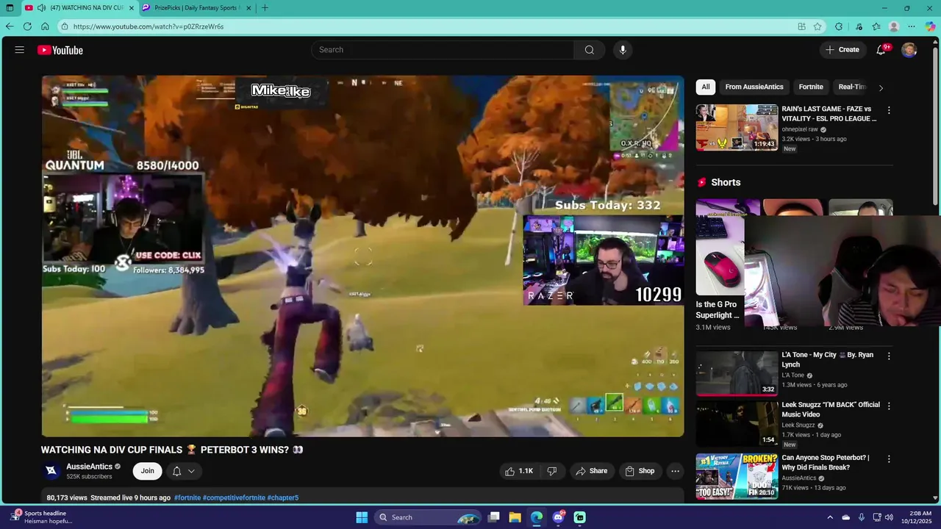Click the #chapter5 hashtag
Image resolution: width=941 pixels, height=529 pixels.
coord(283,497)
